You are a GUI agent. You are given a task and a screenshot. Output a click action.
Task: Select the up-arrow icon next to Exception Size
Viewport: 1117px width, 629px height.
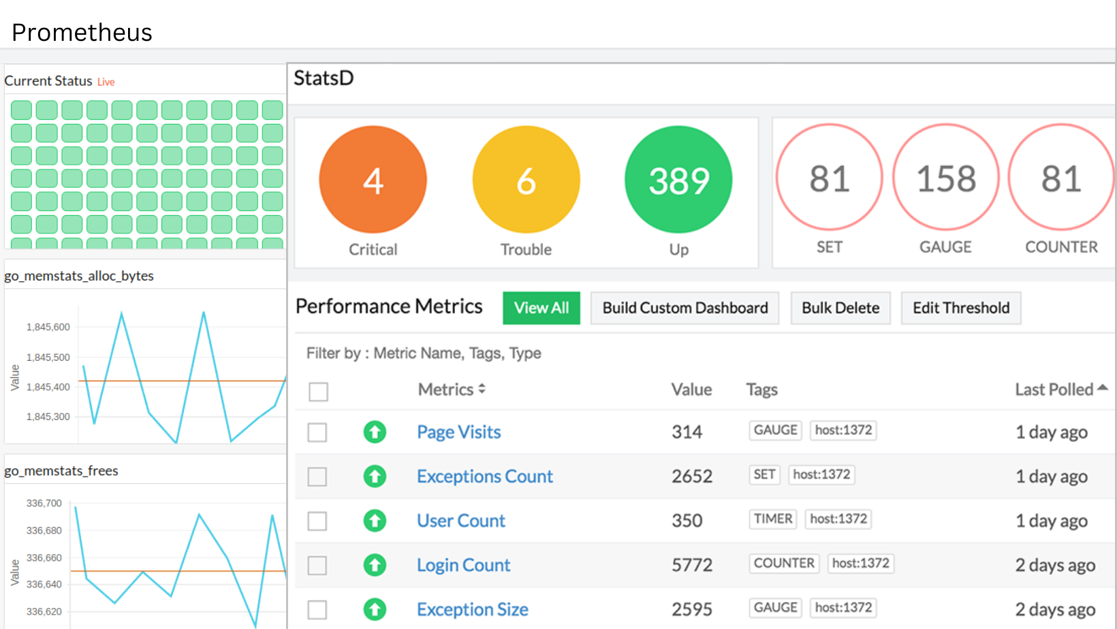(x=375, y=609)
